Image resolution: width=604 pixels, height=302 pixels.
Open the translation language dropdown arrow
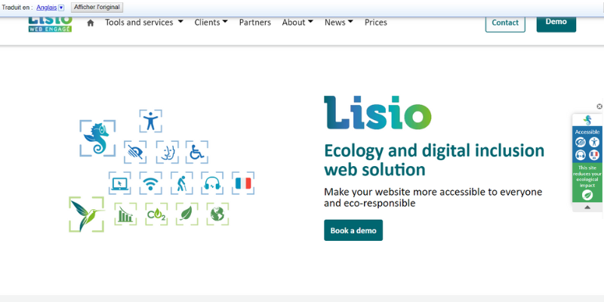click(61, 8)
